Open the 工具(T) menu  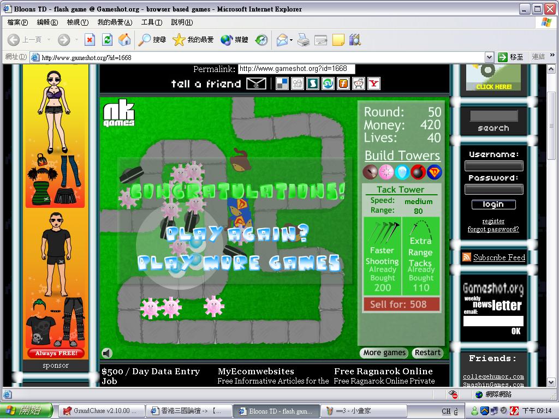click(152, 22)
